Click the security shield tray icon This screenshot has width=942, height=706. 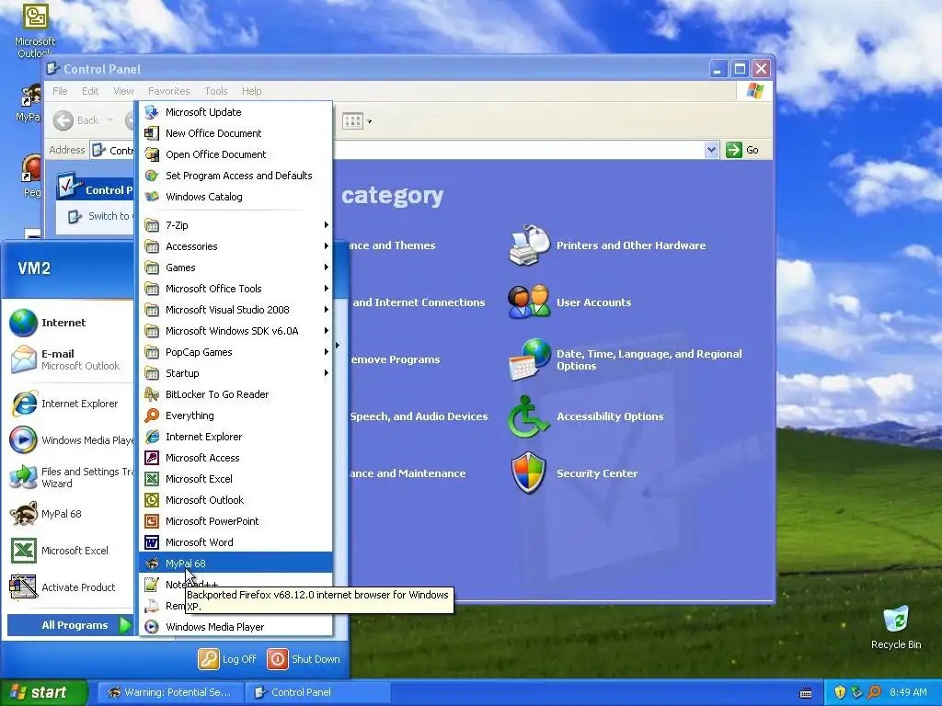(x=840, y=692)
